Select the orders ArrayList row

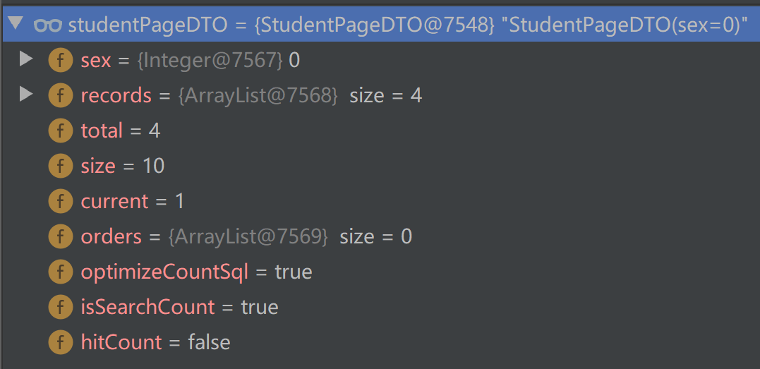[x=380, y=236]
